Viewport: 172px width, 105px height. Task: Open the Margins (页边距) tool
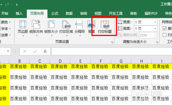coord(23,28)
